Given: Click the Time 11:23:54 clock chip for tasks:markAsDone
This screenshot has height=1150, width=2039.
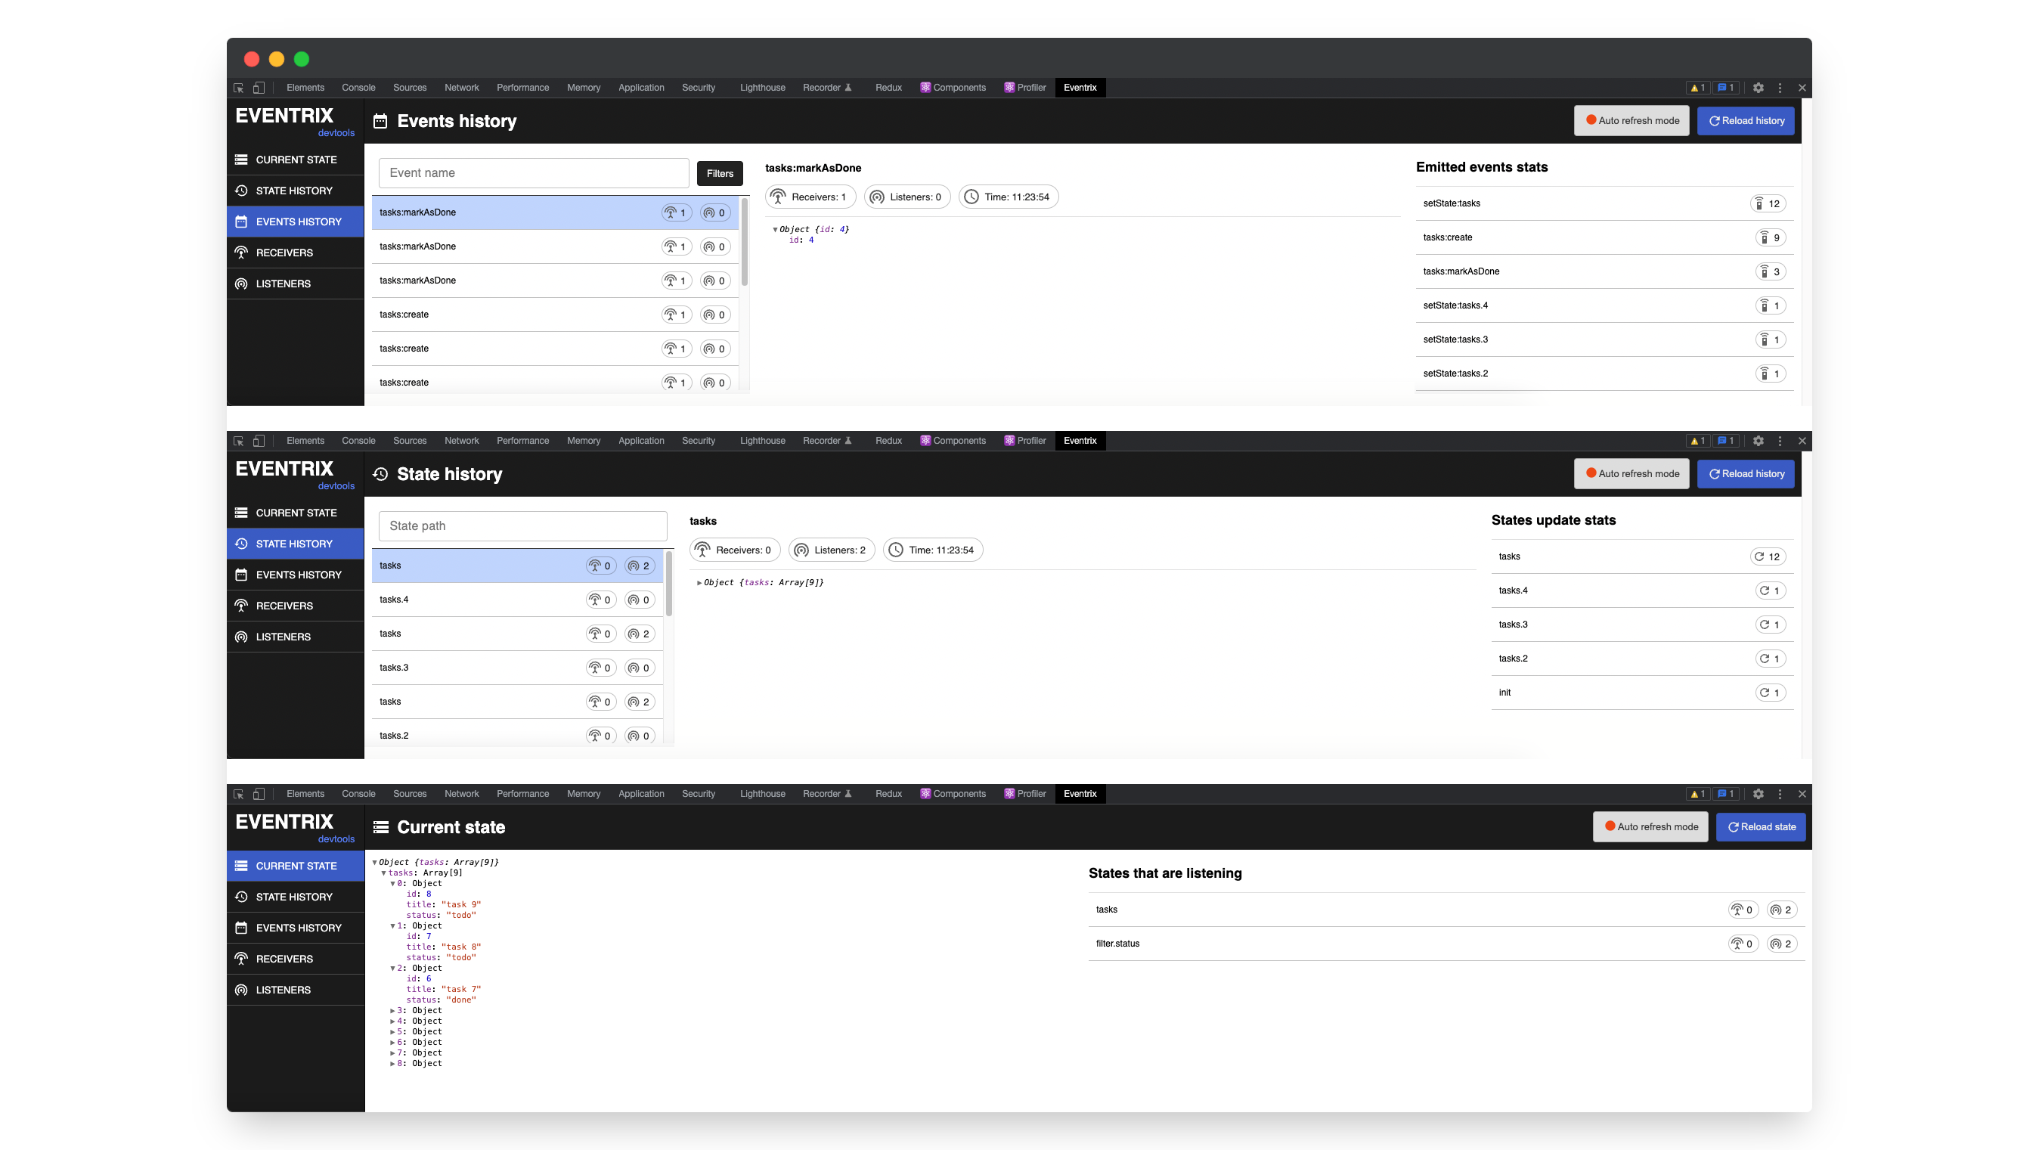Looking at the screenshot, I should click(1008, 197).
